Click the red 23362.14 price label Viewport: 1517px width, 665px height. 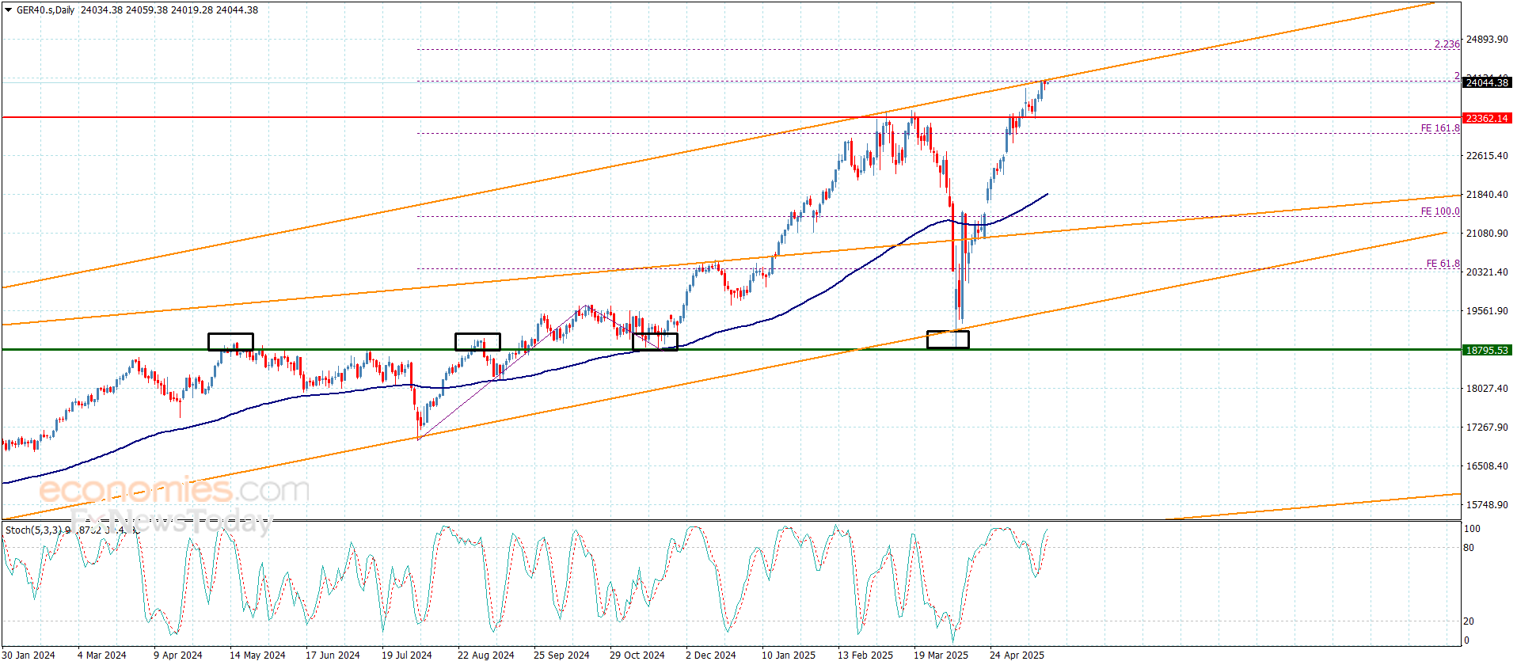tap(1487, 118)
